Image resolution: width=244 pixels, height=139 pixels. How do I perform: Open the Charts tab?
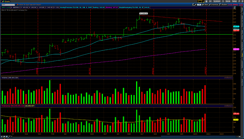coord(6,1)
